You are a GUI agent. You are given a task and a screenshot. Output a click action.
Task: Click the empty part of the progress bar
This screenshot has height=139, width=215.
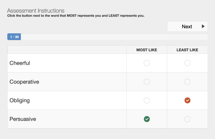[112, 37]
